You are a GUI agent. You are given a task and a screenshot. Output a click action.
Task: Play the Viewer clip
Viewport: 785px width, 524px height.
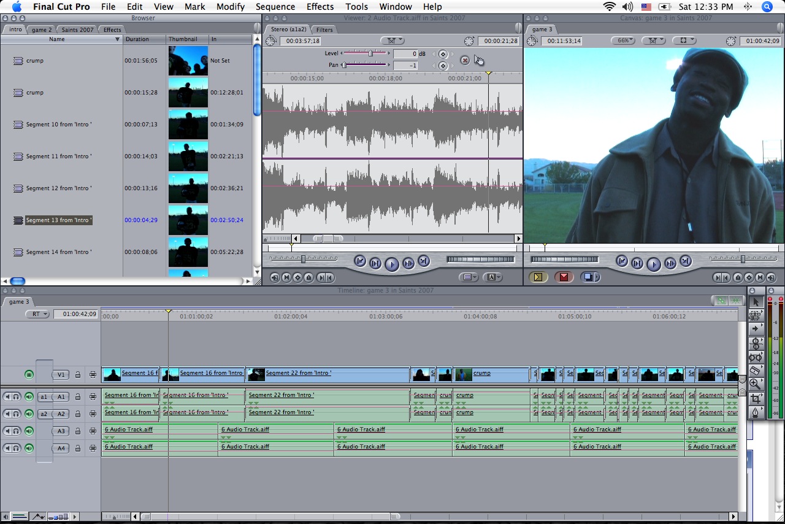coord(392,264)
